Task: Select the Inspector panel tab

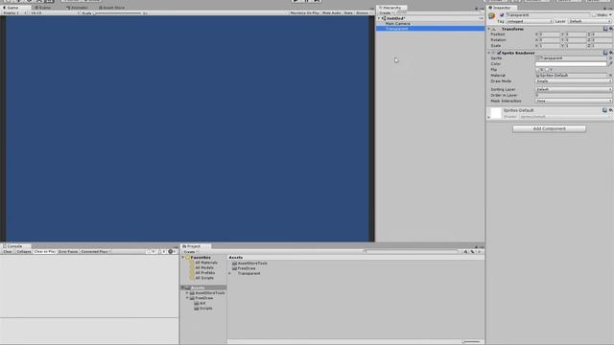Action: coord(501,8)
